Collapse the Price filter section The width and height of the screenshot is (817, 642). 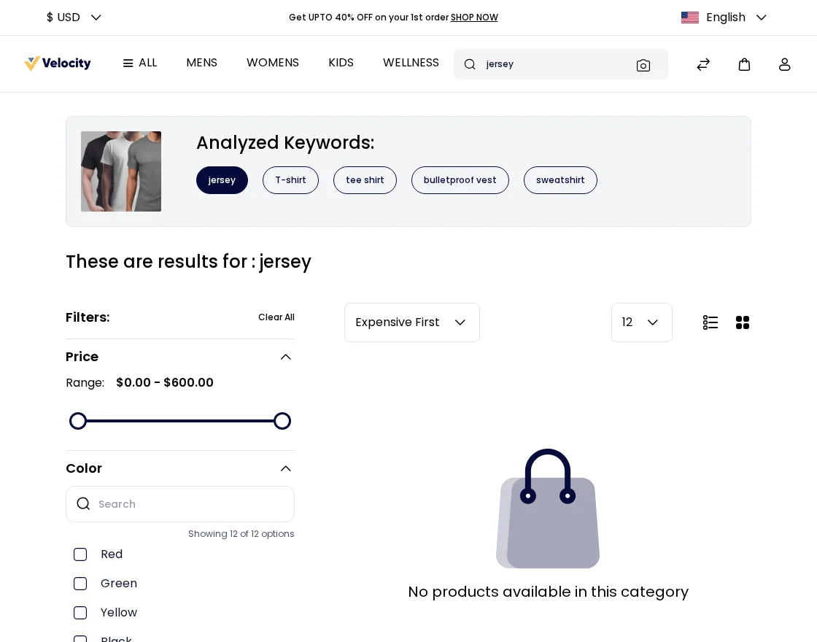click(x=285, y=357)
